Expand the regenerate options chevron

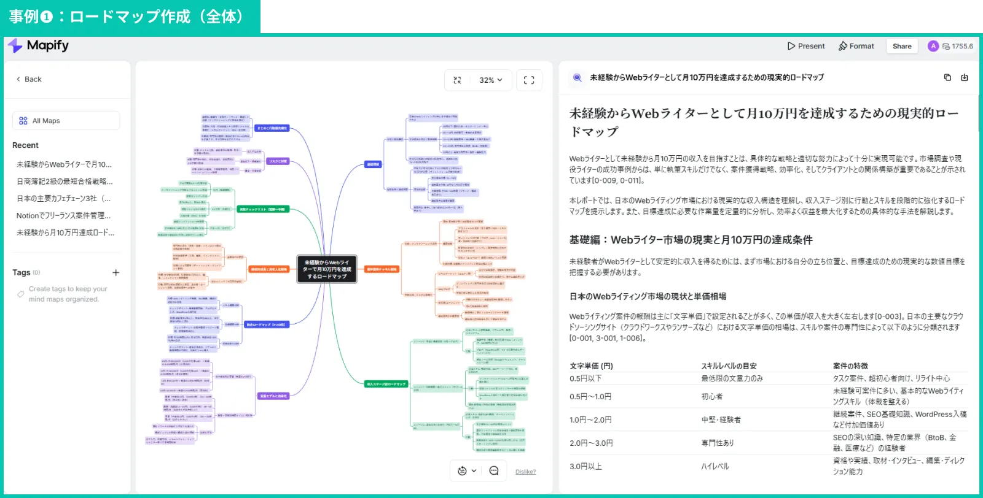474,471
